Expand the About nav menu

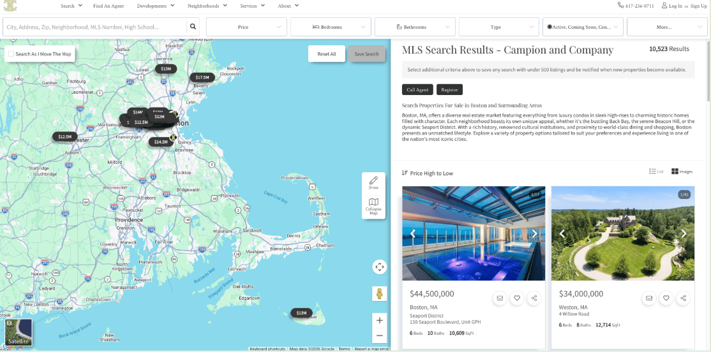coord(288,6)
